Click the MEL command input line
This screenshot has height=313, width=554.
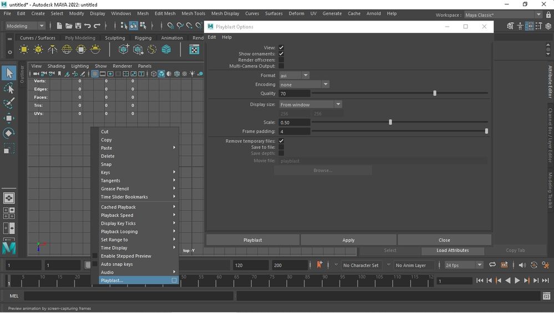[x=129, y=296]
